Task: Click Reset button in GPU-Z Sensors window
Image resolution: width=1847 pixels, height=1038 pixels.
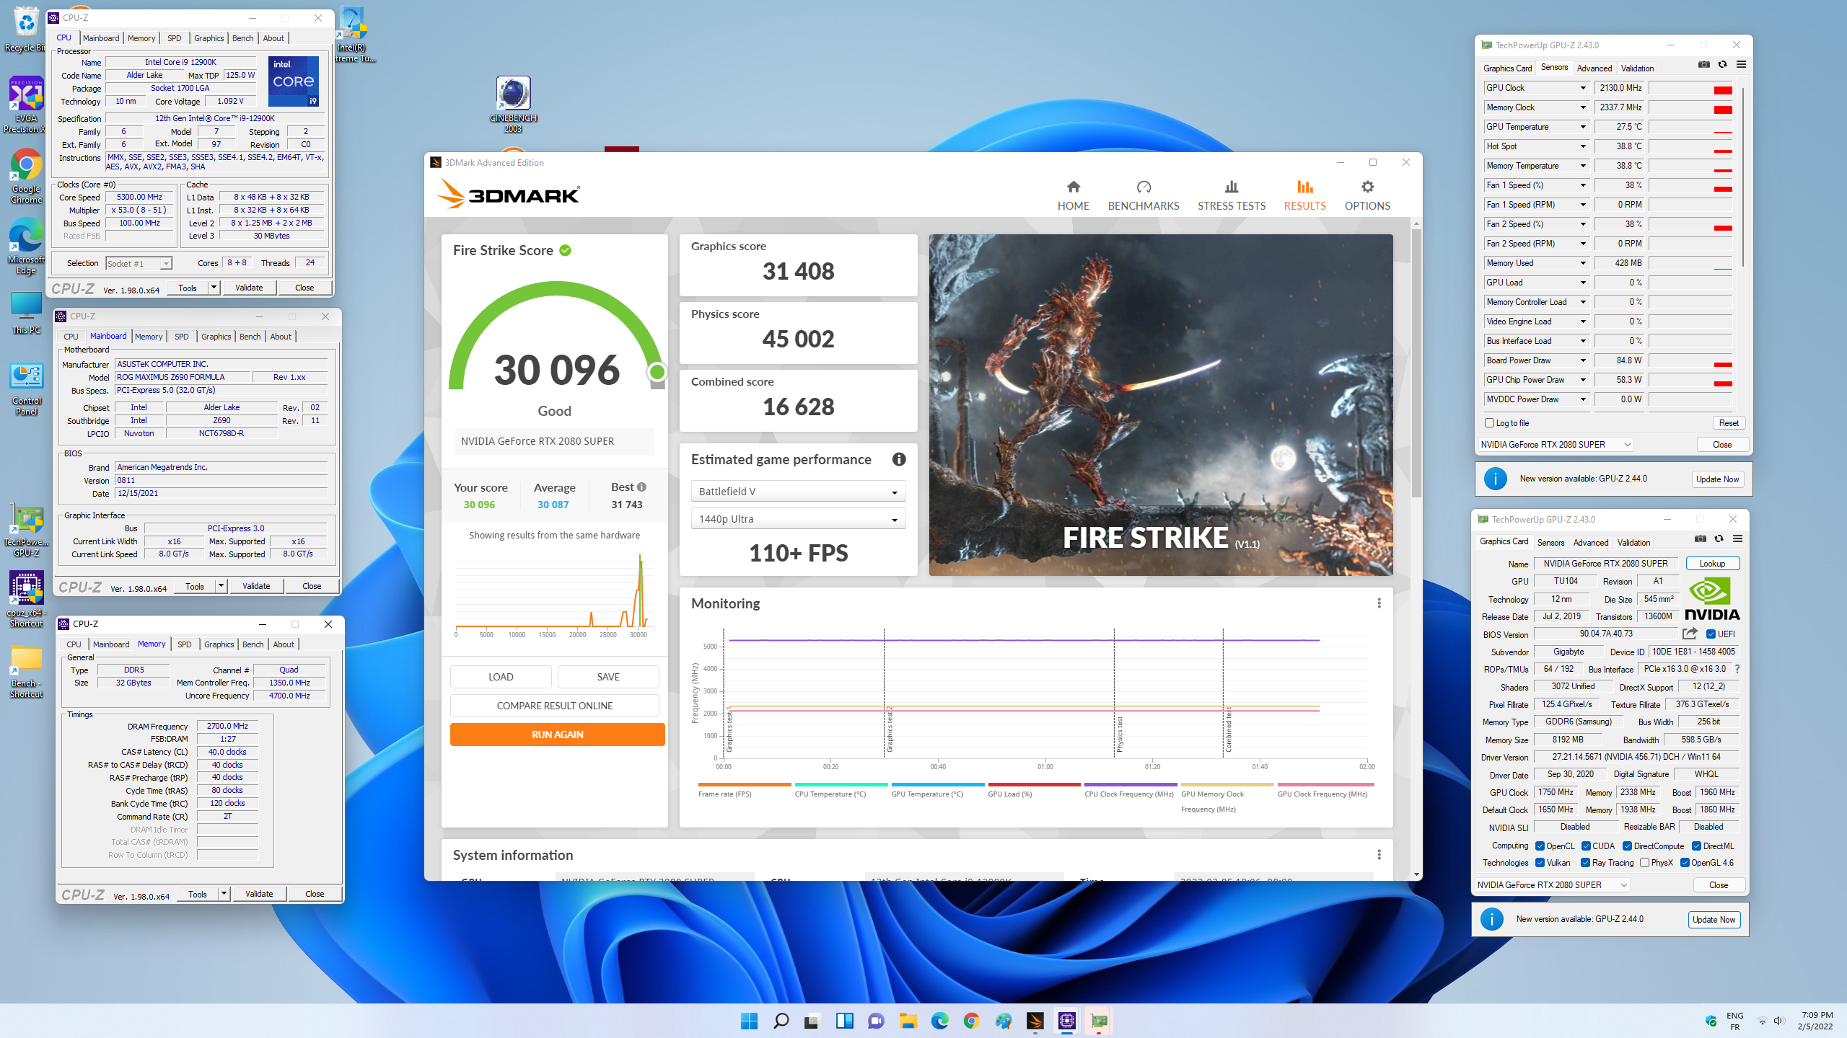Action: (1729, 423)
